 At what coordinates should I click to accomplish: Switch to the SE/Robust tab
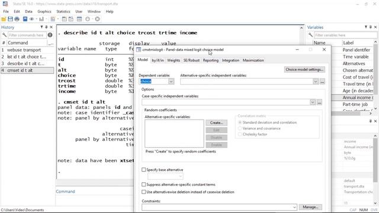191,60
